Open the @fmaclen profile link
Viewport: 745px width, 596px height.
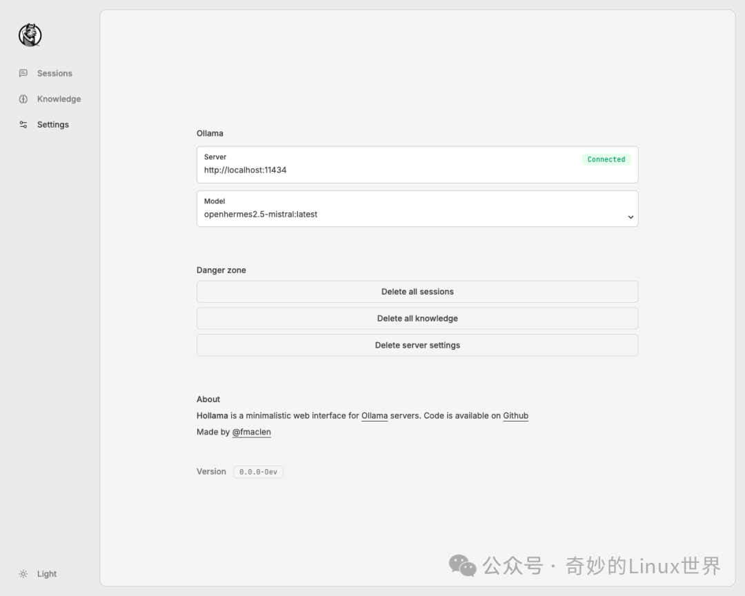[251, 432]
